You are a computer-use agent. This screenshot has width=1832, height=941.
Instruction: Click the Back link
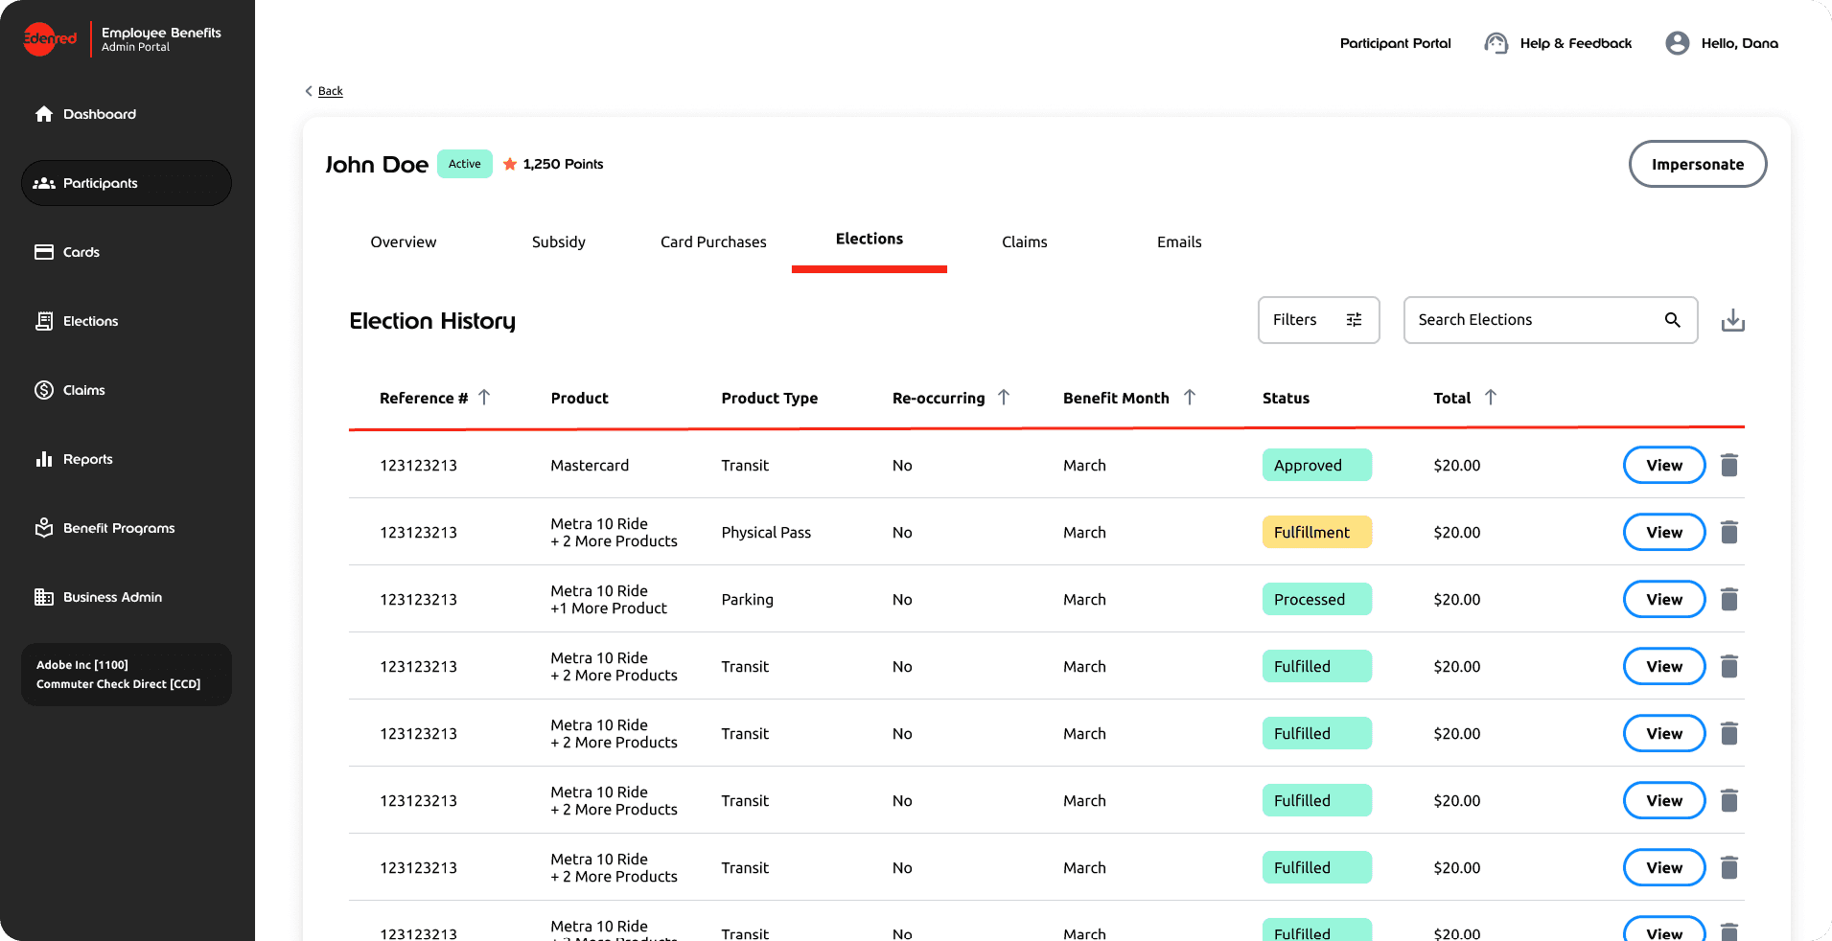(331, 91)
